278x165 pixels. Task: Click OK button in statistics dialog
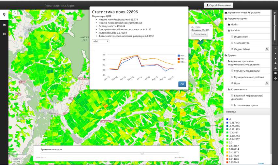(x=182, y=84)
